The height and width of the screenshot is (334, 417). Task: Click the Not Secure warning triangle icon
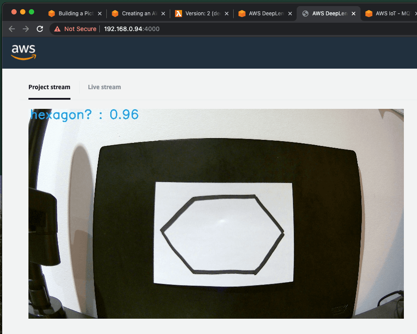(x=57, y=29)
